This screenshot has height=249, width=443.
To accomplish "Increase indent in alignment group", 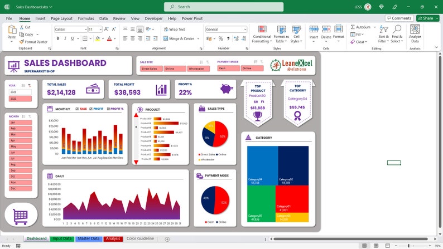I will (156, 38).
